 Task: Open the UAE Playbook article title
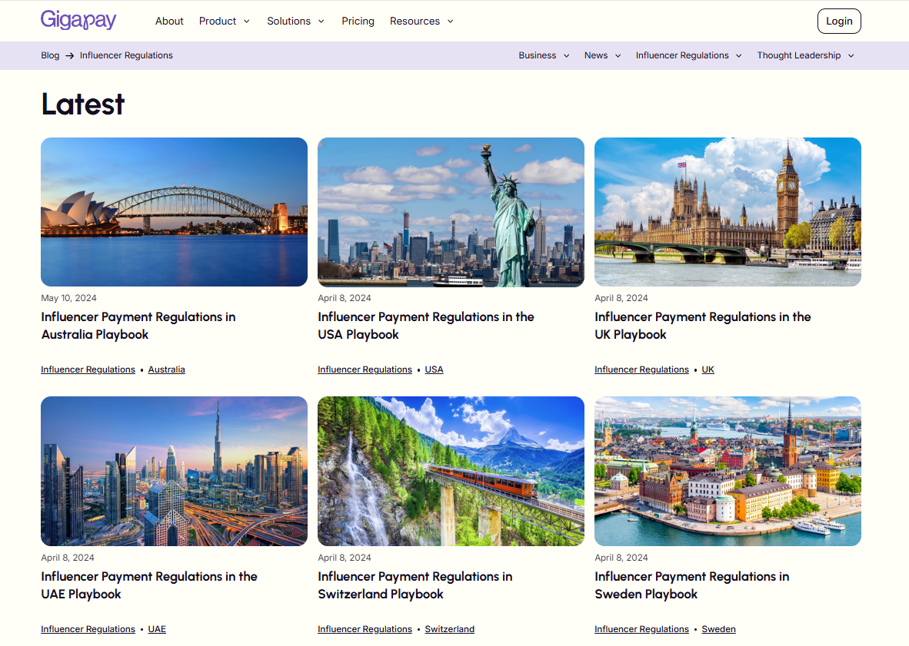click(149, 585)
